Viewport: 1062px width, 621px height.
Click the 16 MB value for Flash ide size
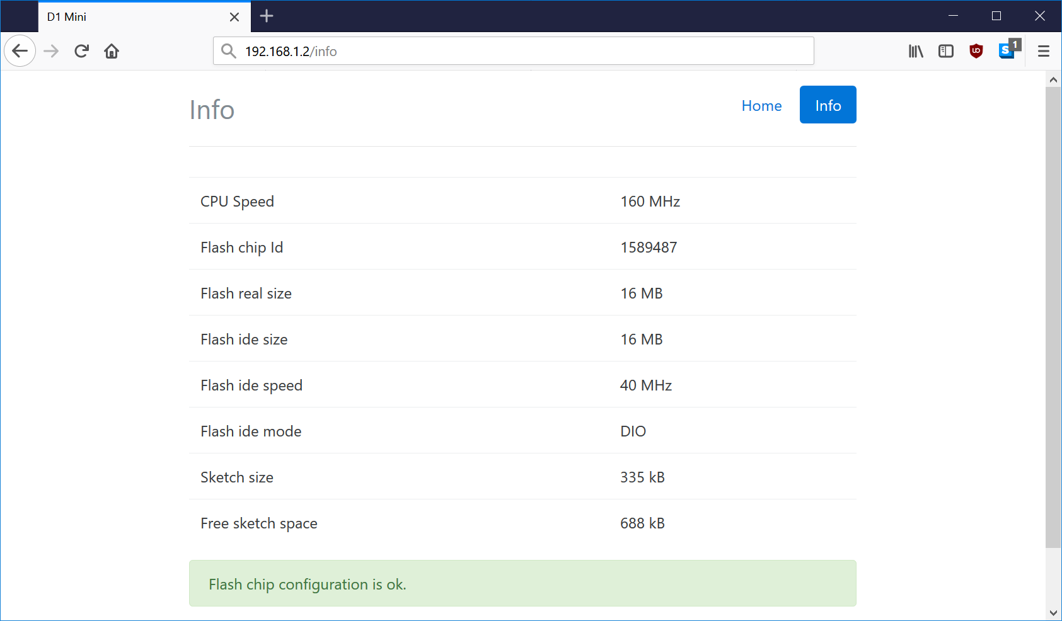(642, 339)
